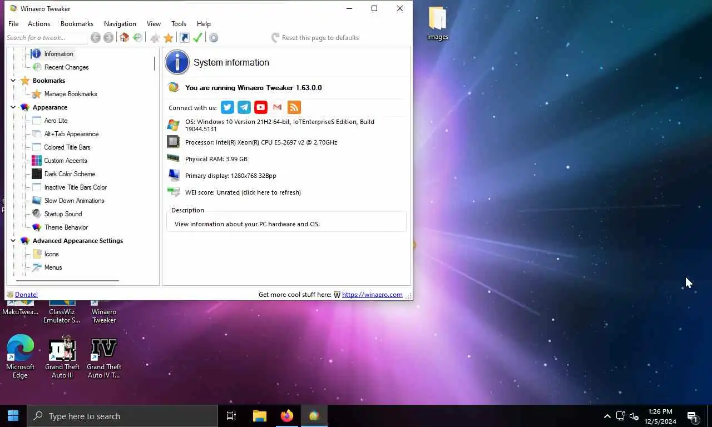Select Icons under Advanced Appearance Settings
Viewport: 712px width, 427px height.
(x=51, y=254)
